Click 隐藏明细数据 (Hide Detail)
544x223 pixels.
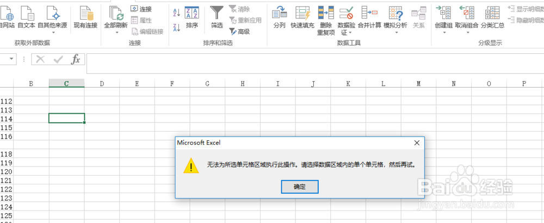click(526, 21)
